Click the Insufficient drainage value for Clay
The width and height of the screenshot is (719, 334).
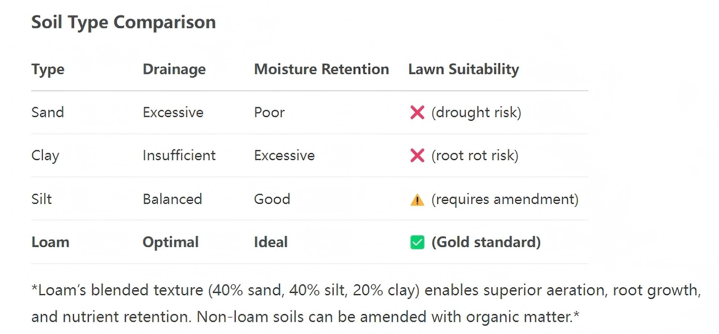click(179, 155)
